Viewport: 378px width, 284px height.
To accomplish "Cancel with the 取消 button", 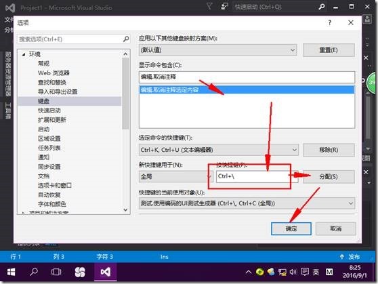I will (335, 228).
